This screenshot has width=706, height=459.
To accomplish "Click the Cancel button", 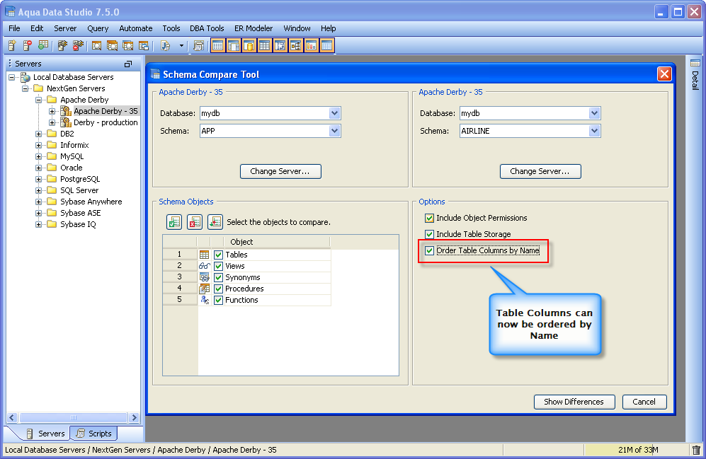I will click(x=644, y=402).
